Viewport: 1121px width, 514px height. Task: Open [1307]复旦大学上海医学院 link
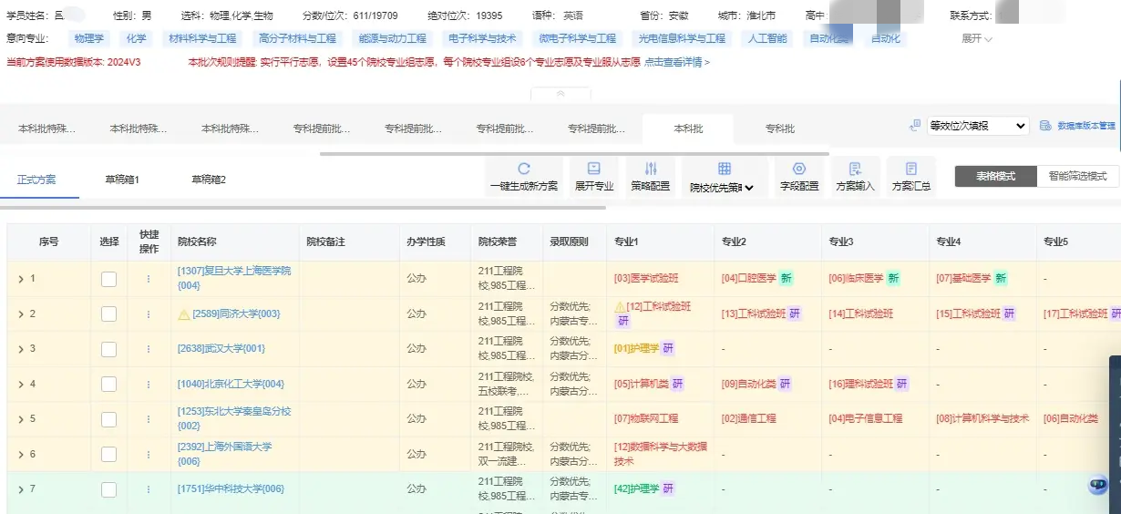[234, 278]
